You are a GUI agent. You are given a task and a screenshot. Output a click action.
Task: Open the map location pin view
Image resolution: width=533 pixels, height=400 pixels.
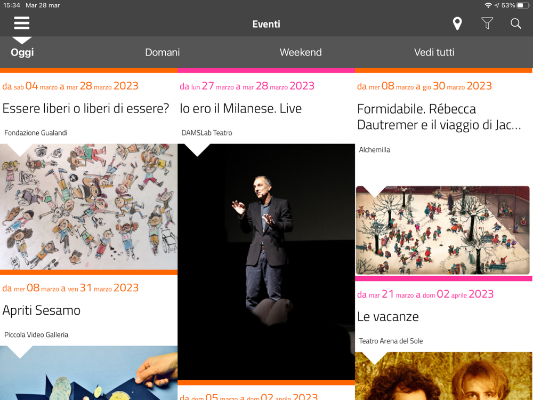coord(457,23)
